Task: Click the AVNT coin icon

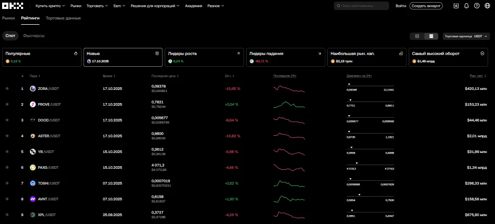Action: pyautogui.click(x=33, y=199)
